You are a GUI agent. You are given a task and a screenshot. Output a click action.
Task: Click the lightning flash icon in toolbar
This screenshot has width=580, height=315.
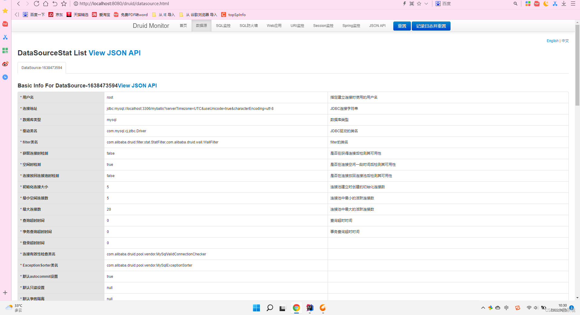coord(404,4)
